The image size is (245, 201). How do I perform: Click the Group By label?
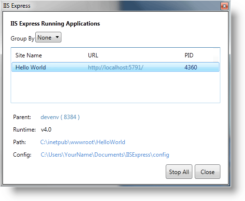23,39
